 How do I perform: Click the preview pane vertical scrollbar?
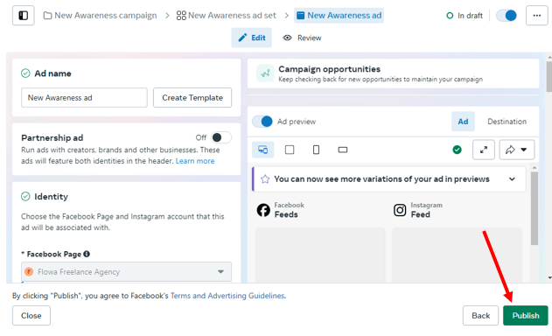534,207
